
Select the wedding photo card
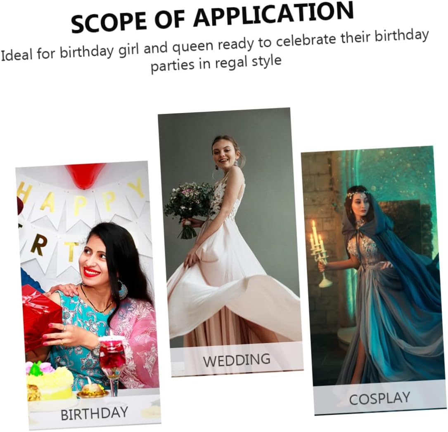(230, 242)
